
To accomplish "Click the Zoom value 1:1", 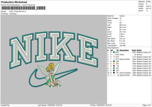I will (x=147, y=11).
